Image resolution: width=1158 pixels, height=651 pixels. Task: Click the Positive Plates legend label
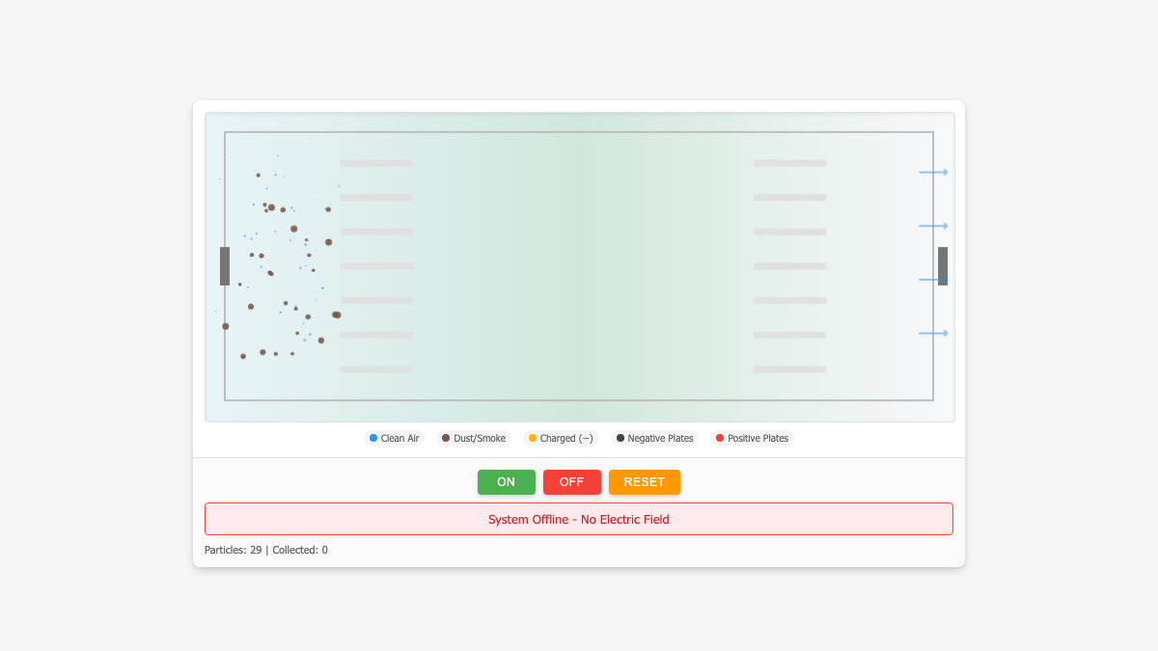pos(758,438)
